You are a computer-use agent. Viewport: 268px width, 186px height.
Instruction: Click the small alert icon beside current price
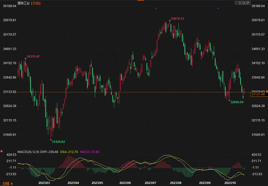[x=267, y=91]
